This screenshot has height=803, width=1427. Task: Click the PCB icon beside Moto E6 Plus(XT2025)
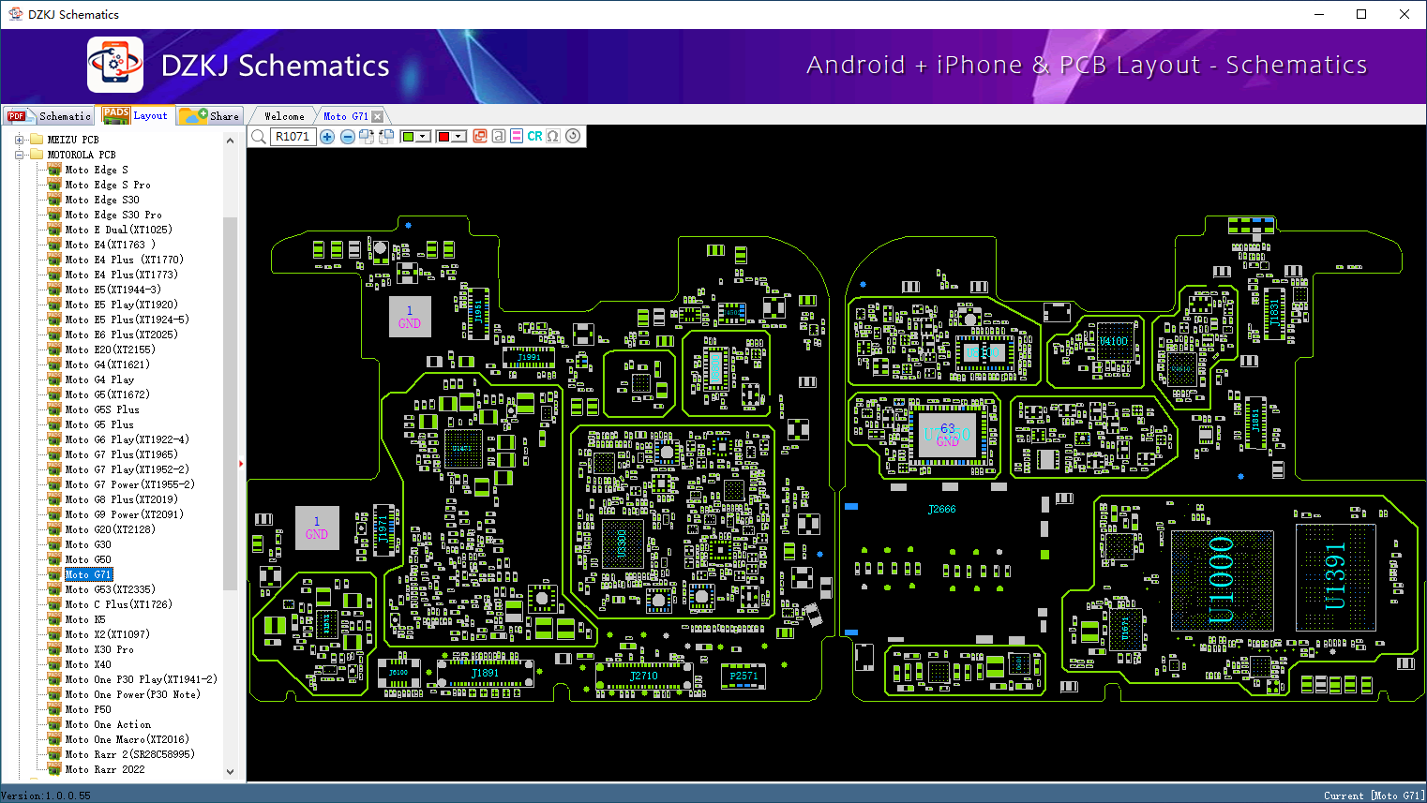54,335
